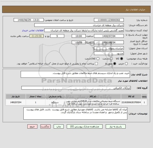Click the تعداد / مقدار column header
153x148 pixels.
point(36,96)
